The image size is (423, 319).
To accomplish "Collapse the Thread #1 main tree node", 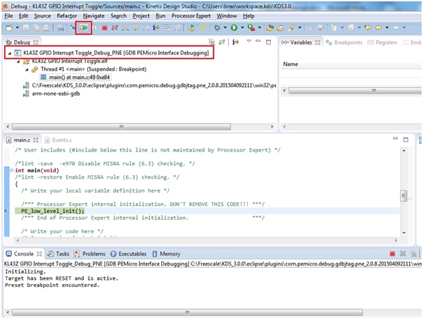I will [x=25, y=70].
